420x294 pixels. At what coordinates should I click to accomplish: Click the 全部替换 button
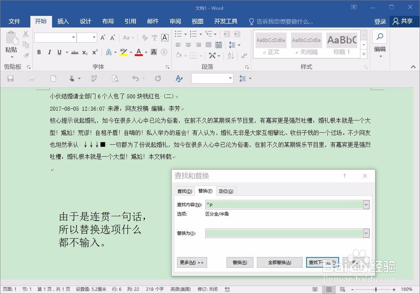tap(280, 262)
